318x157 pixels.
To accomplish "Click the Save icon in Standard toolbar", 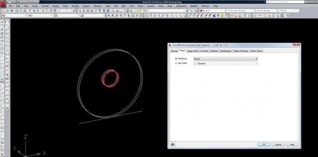I will coord(12,11).
